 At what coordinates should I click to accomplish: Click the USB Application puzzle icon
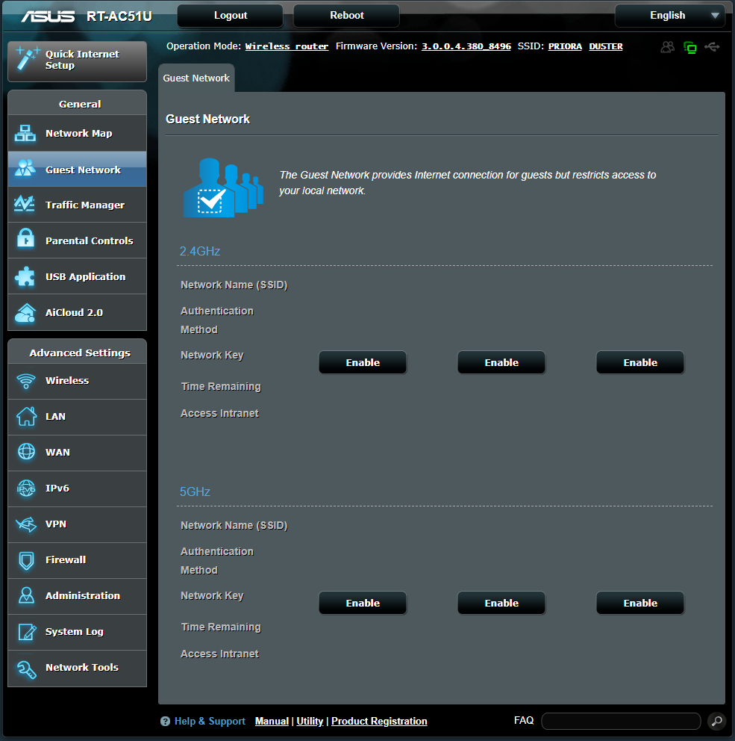point(25,276)
